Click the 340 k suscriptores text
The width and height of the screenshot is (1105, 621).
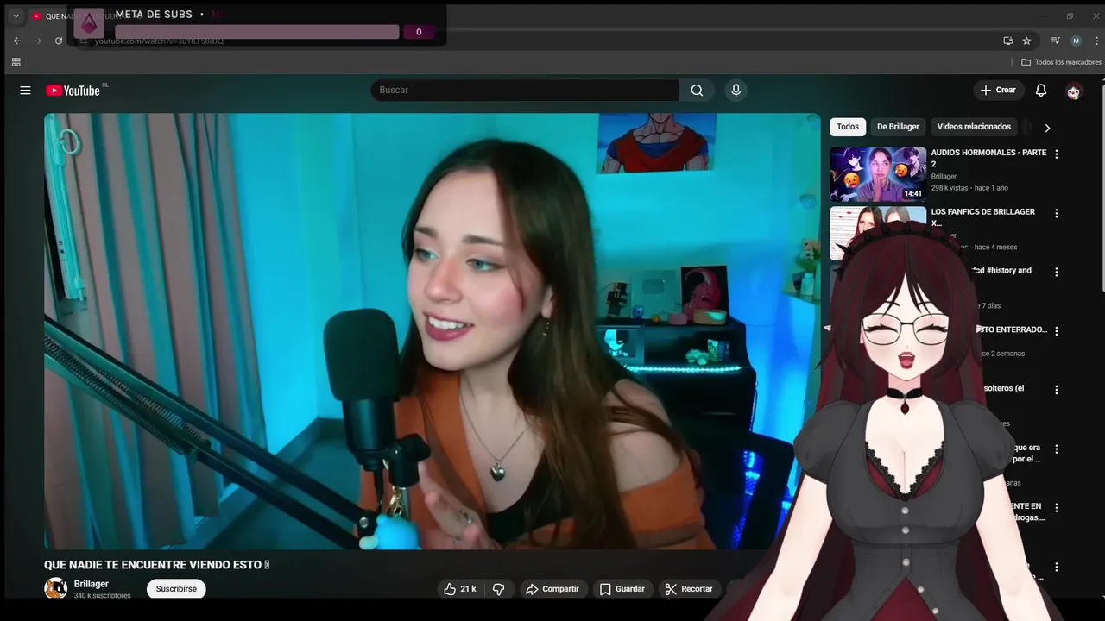(x=102, y=596)
